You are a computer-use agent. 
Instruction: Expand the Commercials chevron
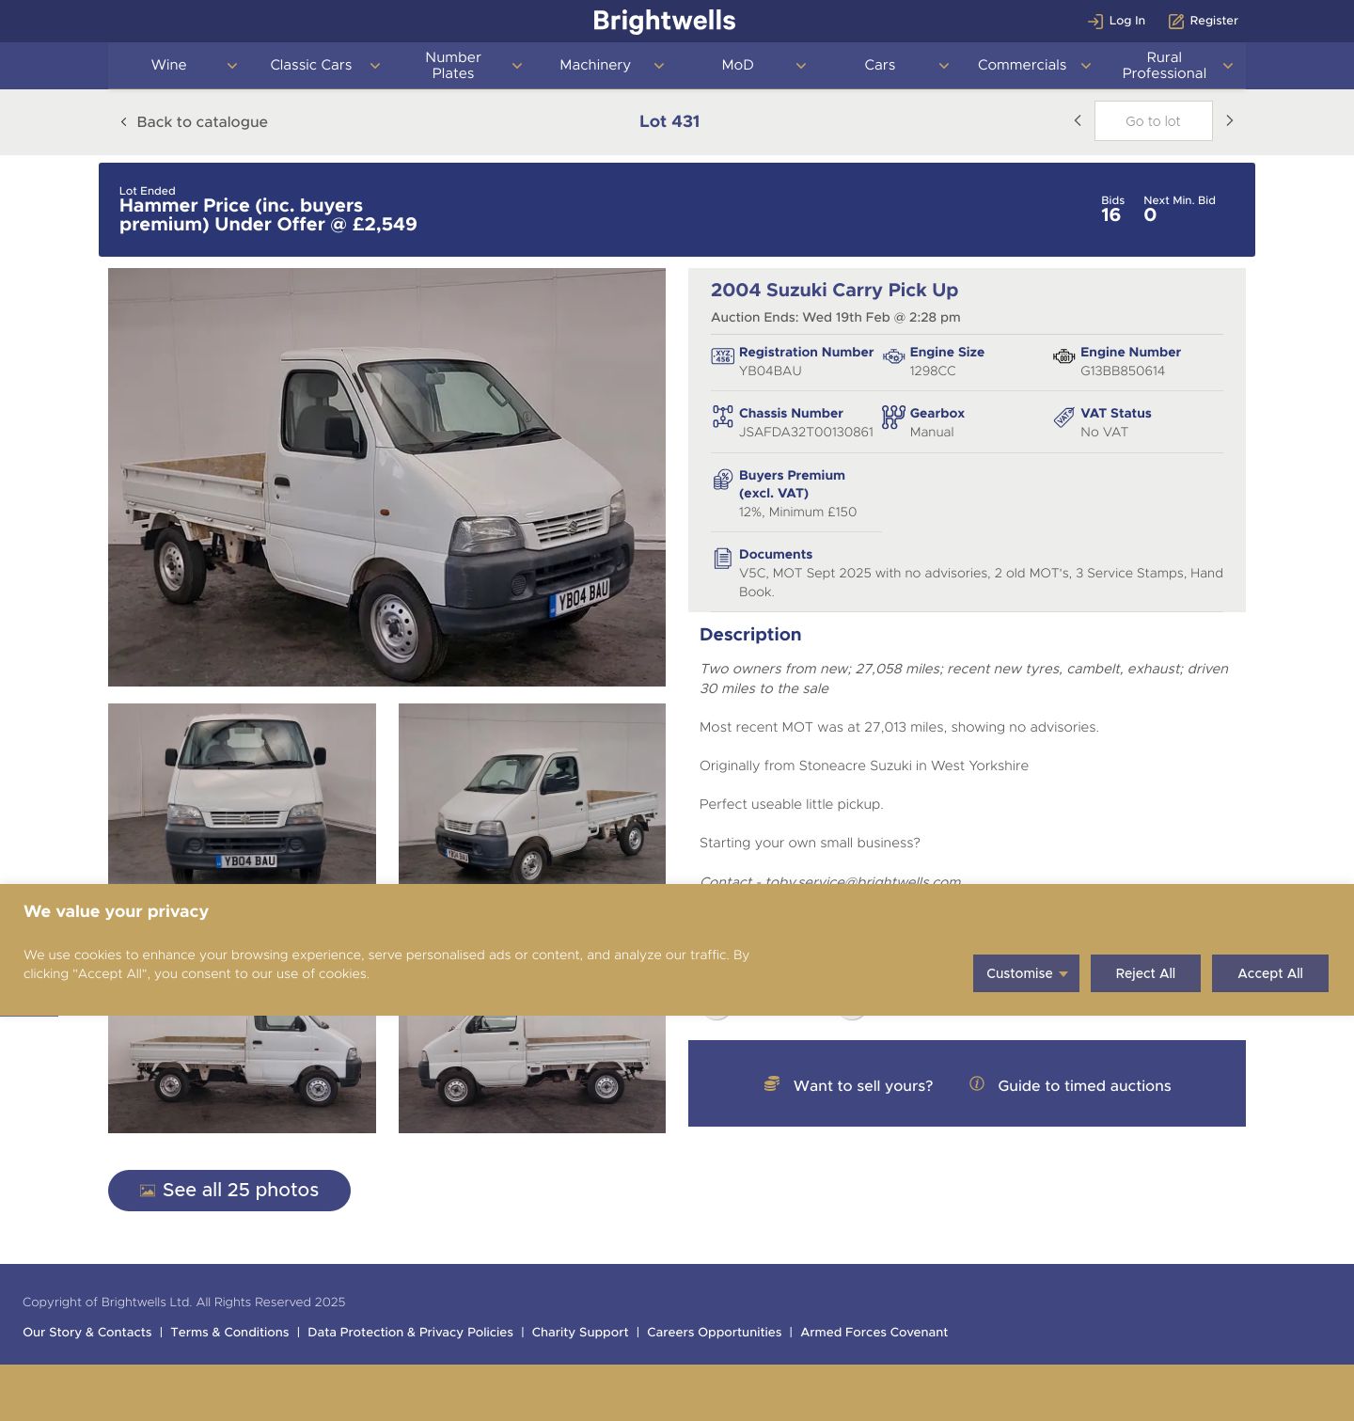[1085, 66]
